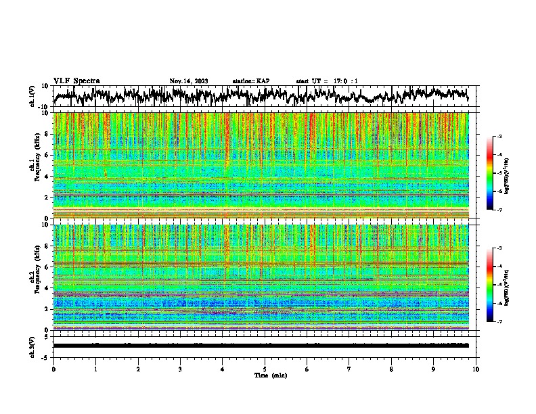Click the ch.1 spectrogram color scale bar

click(489, 173)
